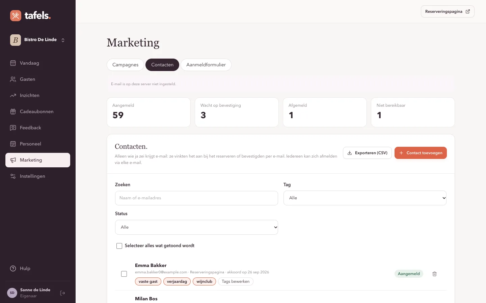Switch to the Aanmeldformulier tab
This screenshot has height=303, width=486.
pos(206,65)
